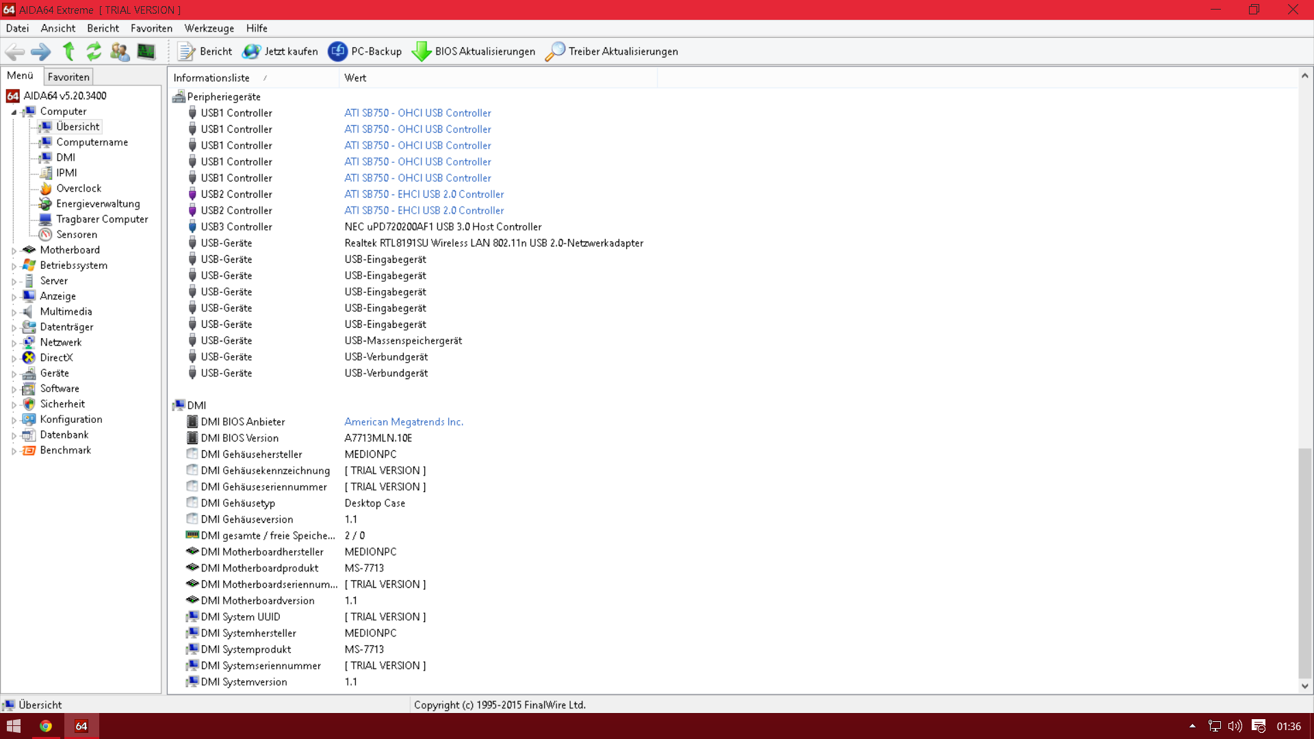Open first ATI SB750 OHCI USB Controller link
The image size is (1314, 739).
coord(417,113)
